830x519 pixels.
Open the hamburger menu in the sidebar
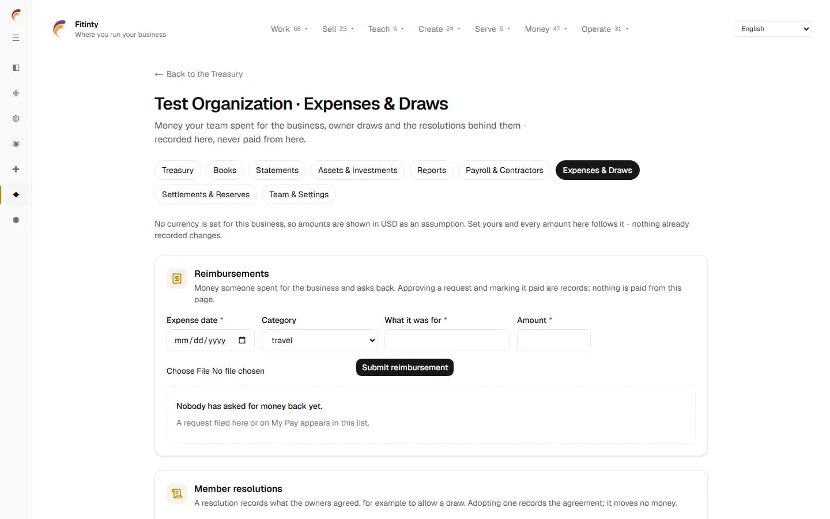pos(16,38)
